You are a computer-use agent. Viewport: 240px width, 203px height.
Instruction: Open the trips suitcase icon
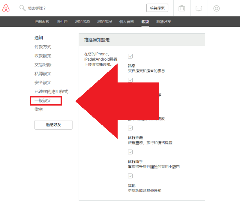(181, 8)
